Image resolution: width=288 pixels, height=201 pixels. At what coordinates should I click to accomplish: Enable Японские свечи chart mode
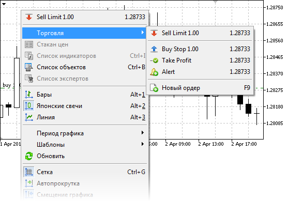coord(85,106)
